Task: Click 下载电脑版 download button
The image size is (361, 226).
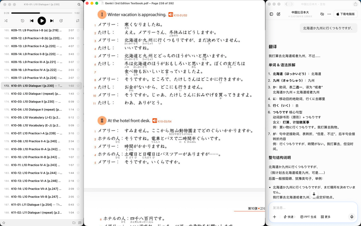Action: coord(345,14)
